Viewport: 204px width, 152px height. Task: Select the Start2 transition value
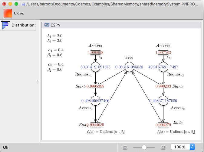coord(163,86)
